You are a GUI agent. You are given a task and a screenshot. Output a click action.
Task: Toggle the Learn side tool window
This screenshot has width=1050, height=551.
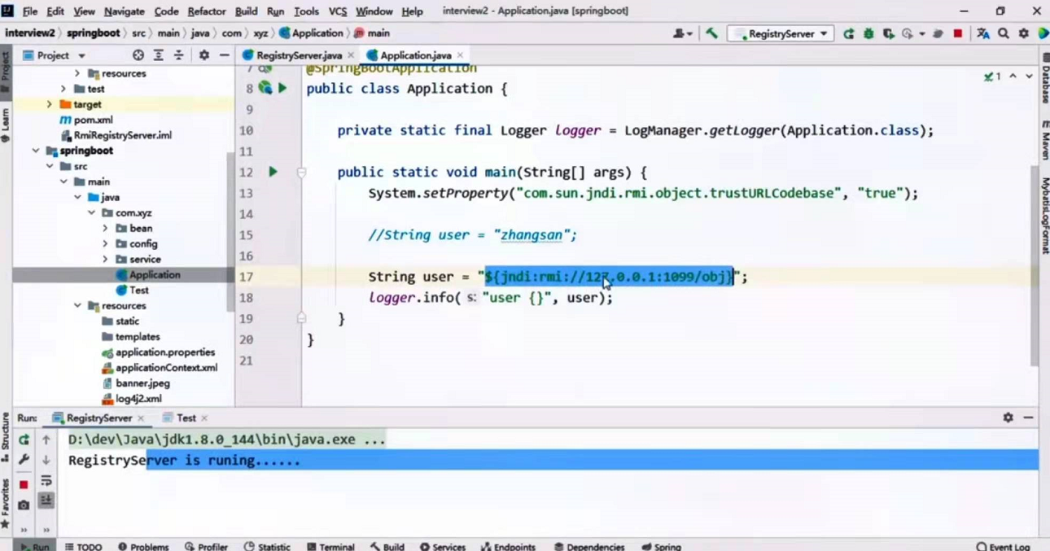point(6,125)
